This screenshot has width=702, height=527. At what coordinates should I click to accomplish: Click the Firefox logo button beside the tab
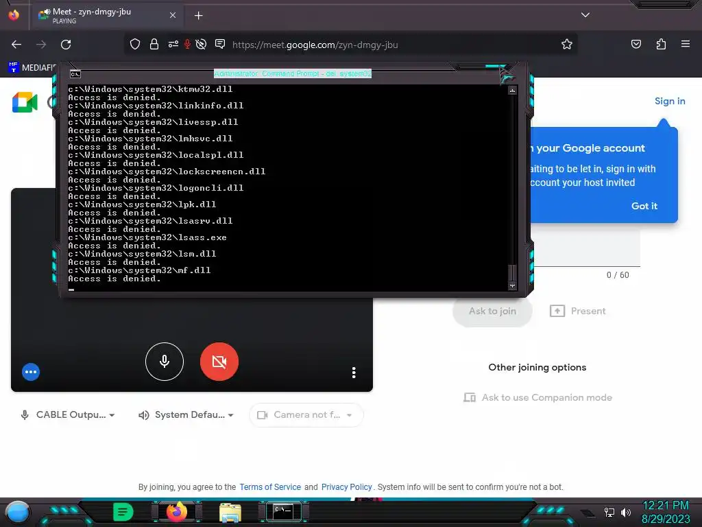click(14, 15)
